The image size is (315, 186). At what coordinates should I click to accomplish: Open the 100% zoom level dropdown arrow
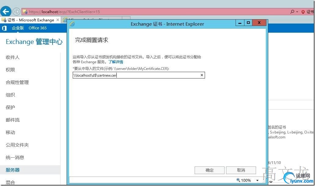tap(257, 181)
